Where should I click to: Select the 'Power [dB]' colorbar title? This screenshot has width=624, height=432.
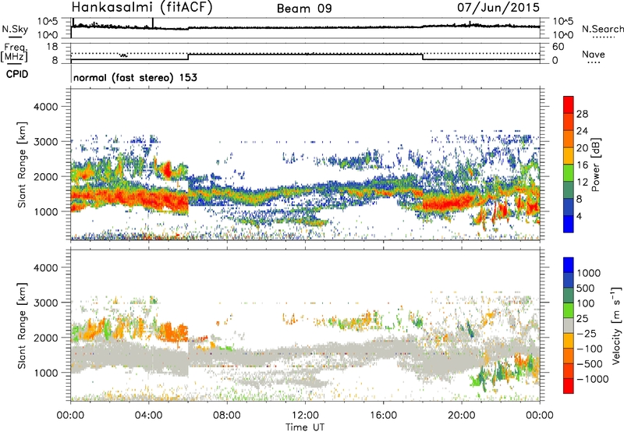pyautogui.click(x=595, y=165)
